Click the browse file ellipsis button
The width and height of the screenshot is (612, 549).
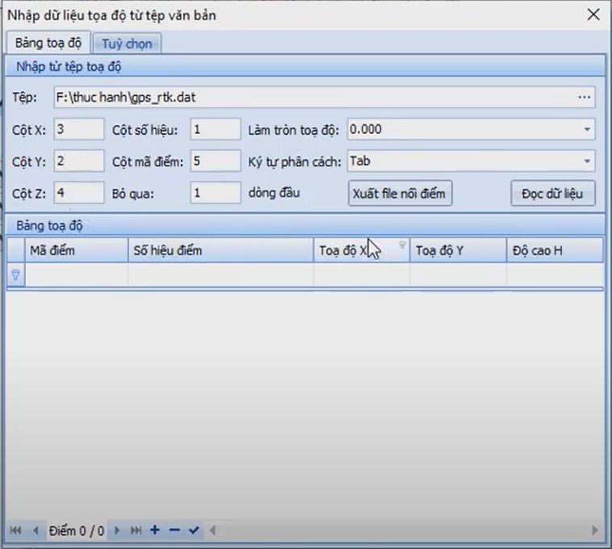pos(585,98)
